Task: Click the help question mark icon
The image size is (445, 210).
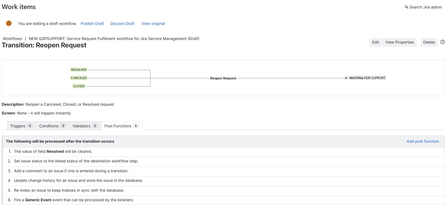Action: pos(442,42)
